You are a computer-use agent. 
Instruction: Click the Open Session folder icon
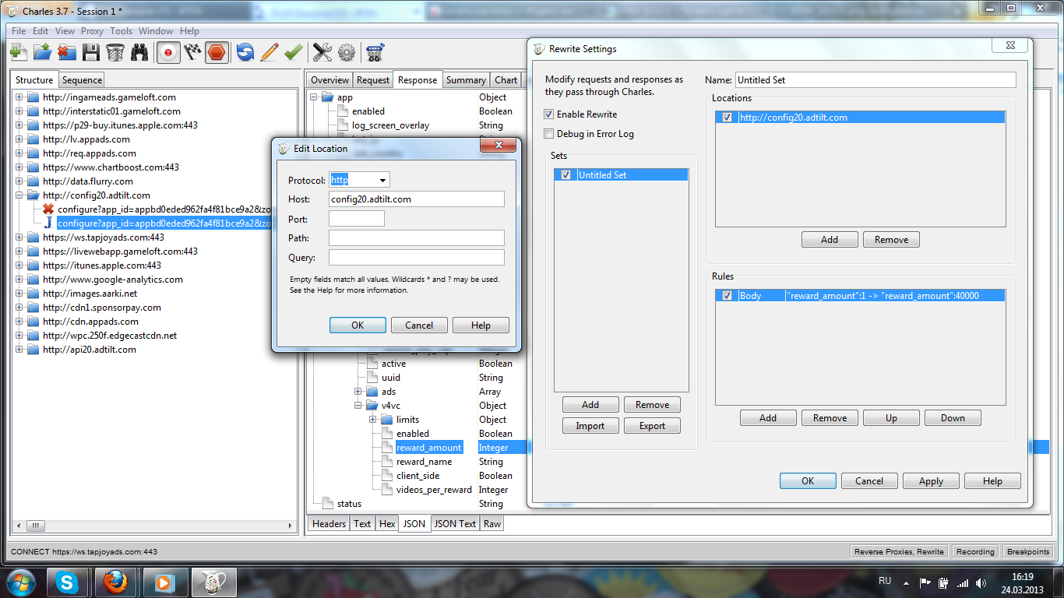(x=43, y=52)
